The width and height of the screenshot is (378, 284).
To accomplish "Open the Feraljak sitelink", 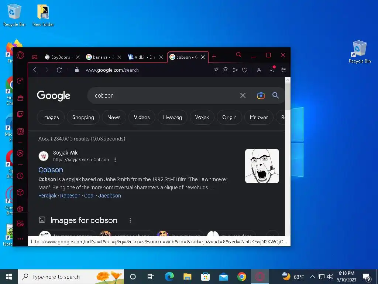I will (48, 196).
